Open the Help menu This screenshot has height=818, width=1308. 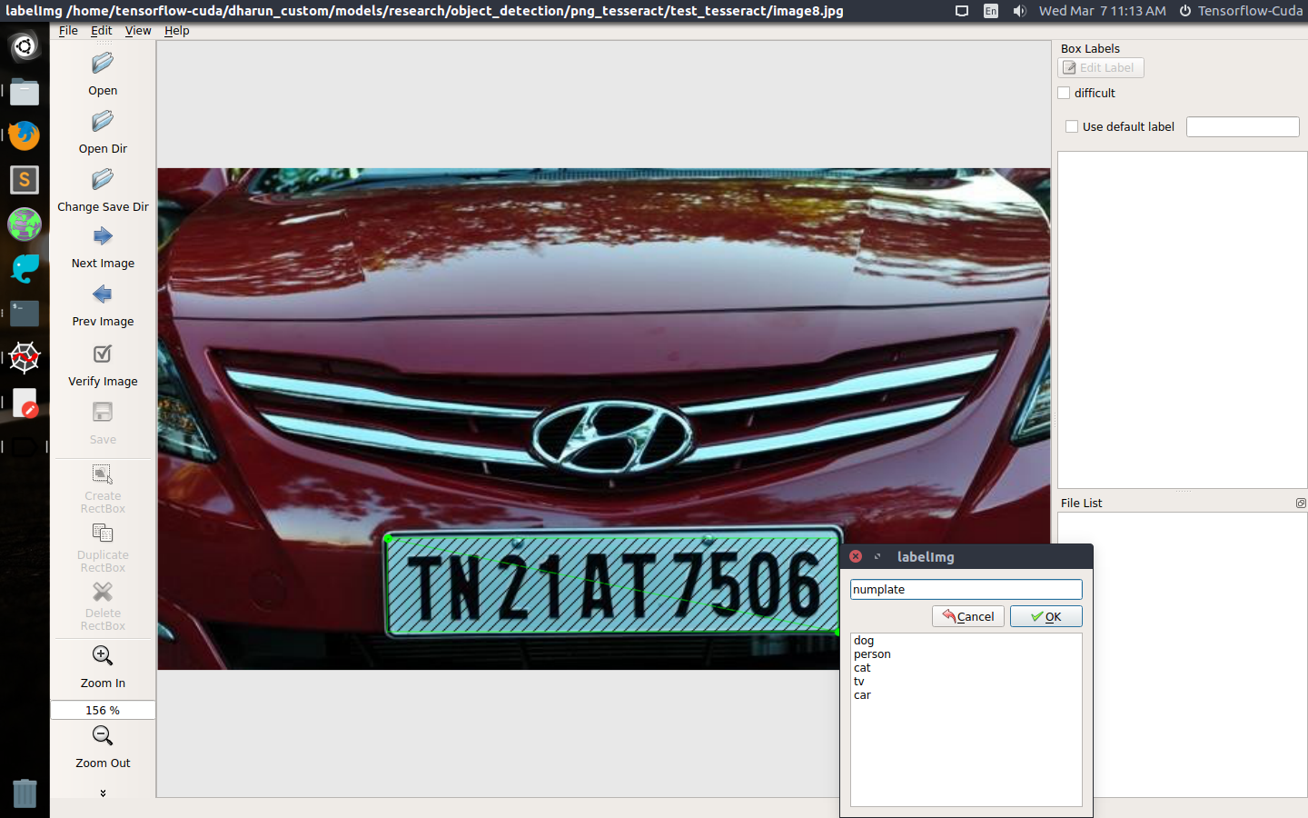pos(176,30)
